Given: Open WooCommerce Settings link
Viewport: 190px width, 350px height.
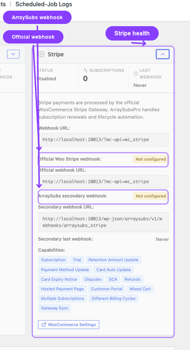Looking at the screenshot, I should (69, 325).
